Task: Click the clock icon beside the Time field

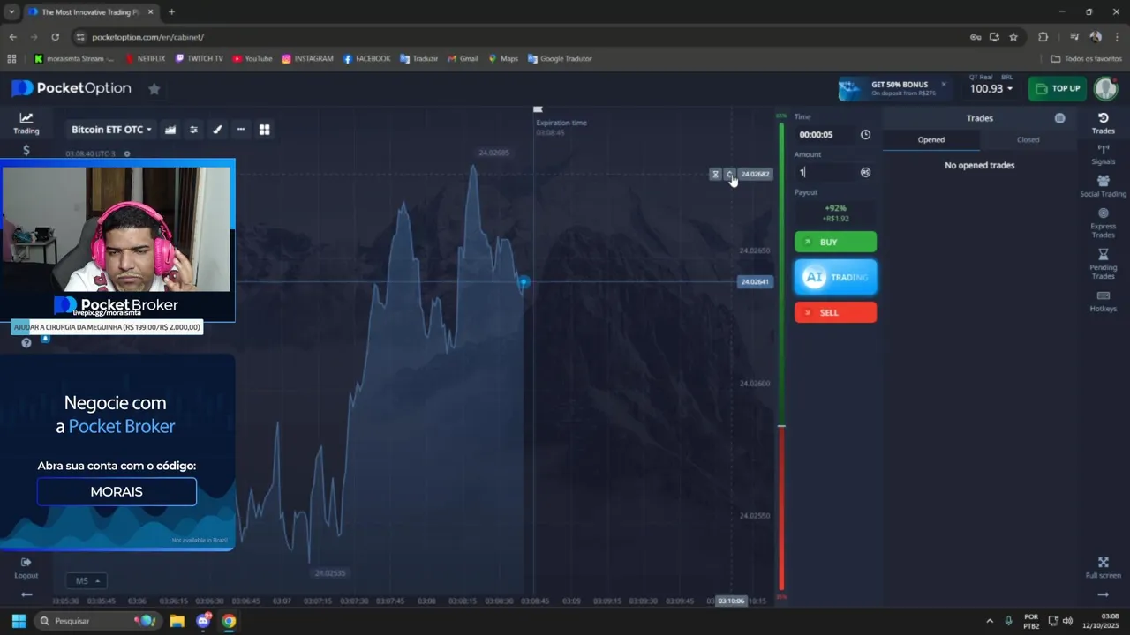Action: [x=865, y=135]
